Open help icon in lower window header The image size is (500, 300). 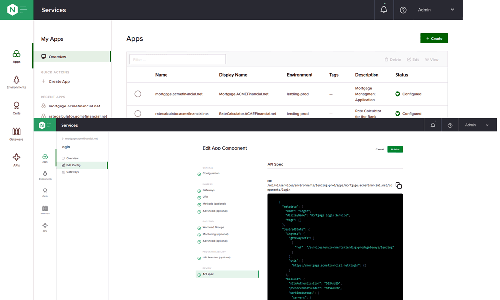(x=450, y=125)
